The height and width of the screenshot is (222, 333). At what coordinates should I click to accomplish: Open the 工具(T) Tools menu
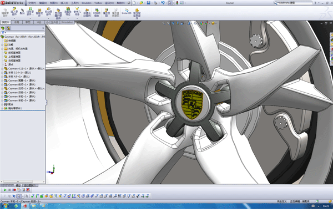coord(75,3)
